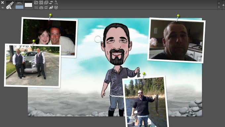Screen dimensions: 225x127
Task: Open the folder file icon
Action: (36, 2)
